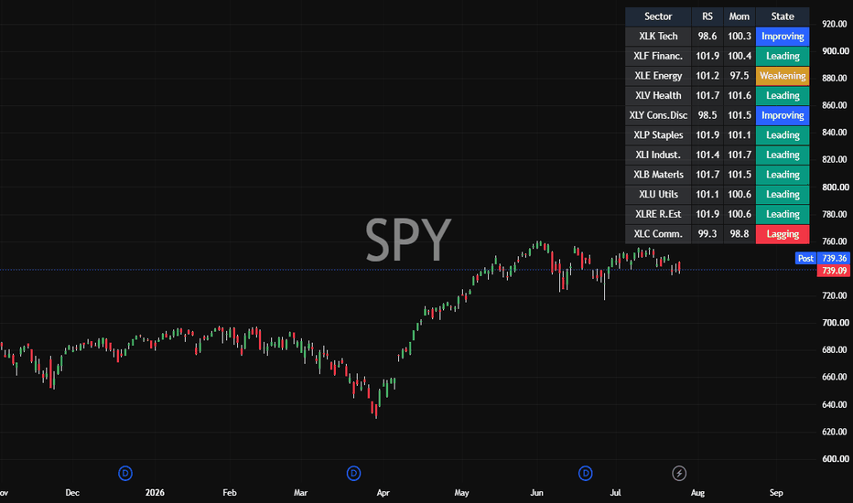The image size is (853, 503).
Task: Click the XLF Financ. sector cell
Action: click(x=658, y=56)
